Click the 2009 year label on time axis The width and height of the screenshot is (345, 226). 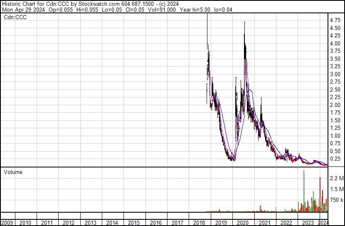pyautogui.click(x=7, y=223)
